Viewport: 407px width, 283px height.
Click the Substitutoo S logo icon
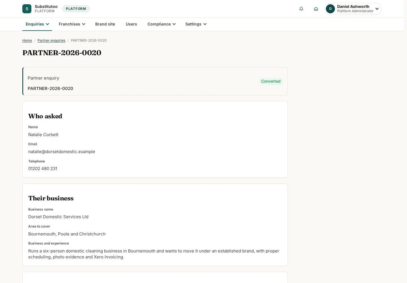coord(27,9)
